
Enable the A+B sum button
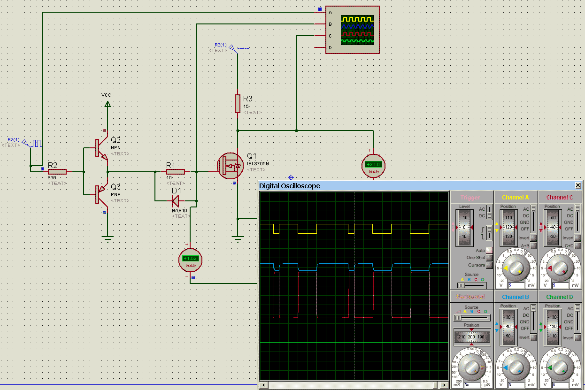[x=533, y=245]
